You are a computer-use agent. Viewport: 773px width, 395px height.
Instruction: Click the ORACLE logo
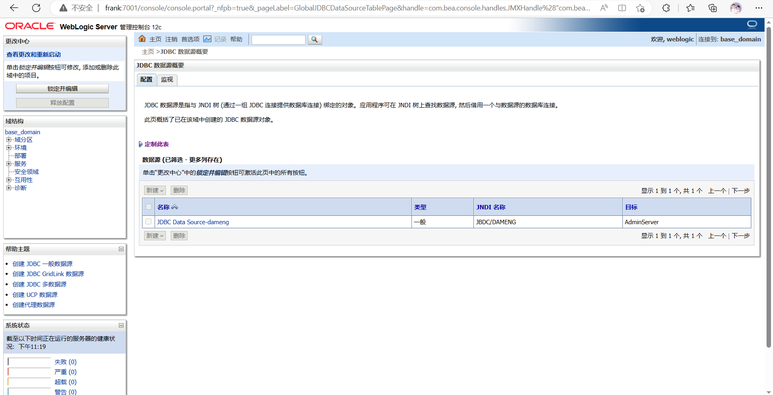(x=30, y=26)
